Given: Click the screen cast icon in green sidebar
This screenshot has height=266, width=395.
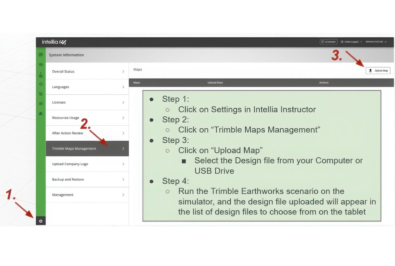Looking at the screenshot, I should 41,55.
